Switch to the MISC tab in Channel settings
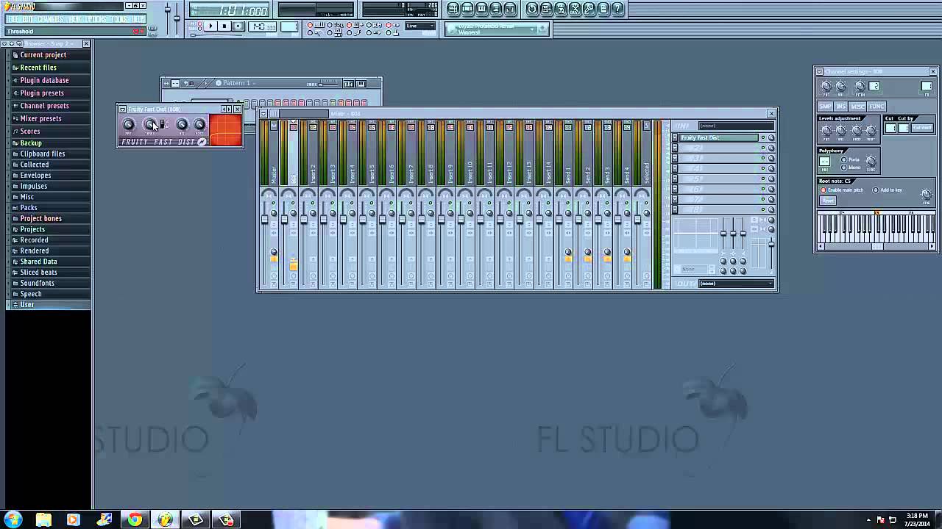The height and width of the screenshot is (529, 942). (x=857, y=107)
